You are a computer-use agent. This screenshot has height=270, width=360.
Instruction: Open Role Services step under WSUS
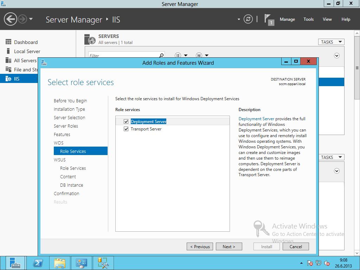pyautogui.click(x=73, y=168)
